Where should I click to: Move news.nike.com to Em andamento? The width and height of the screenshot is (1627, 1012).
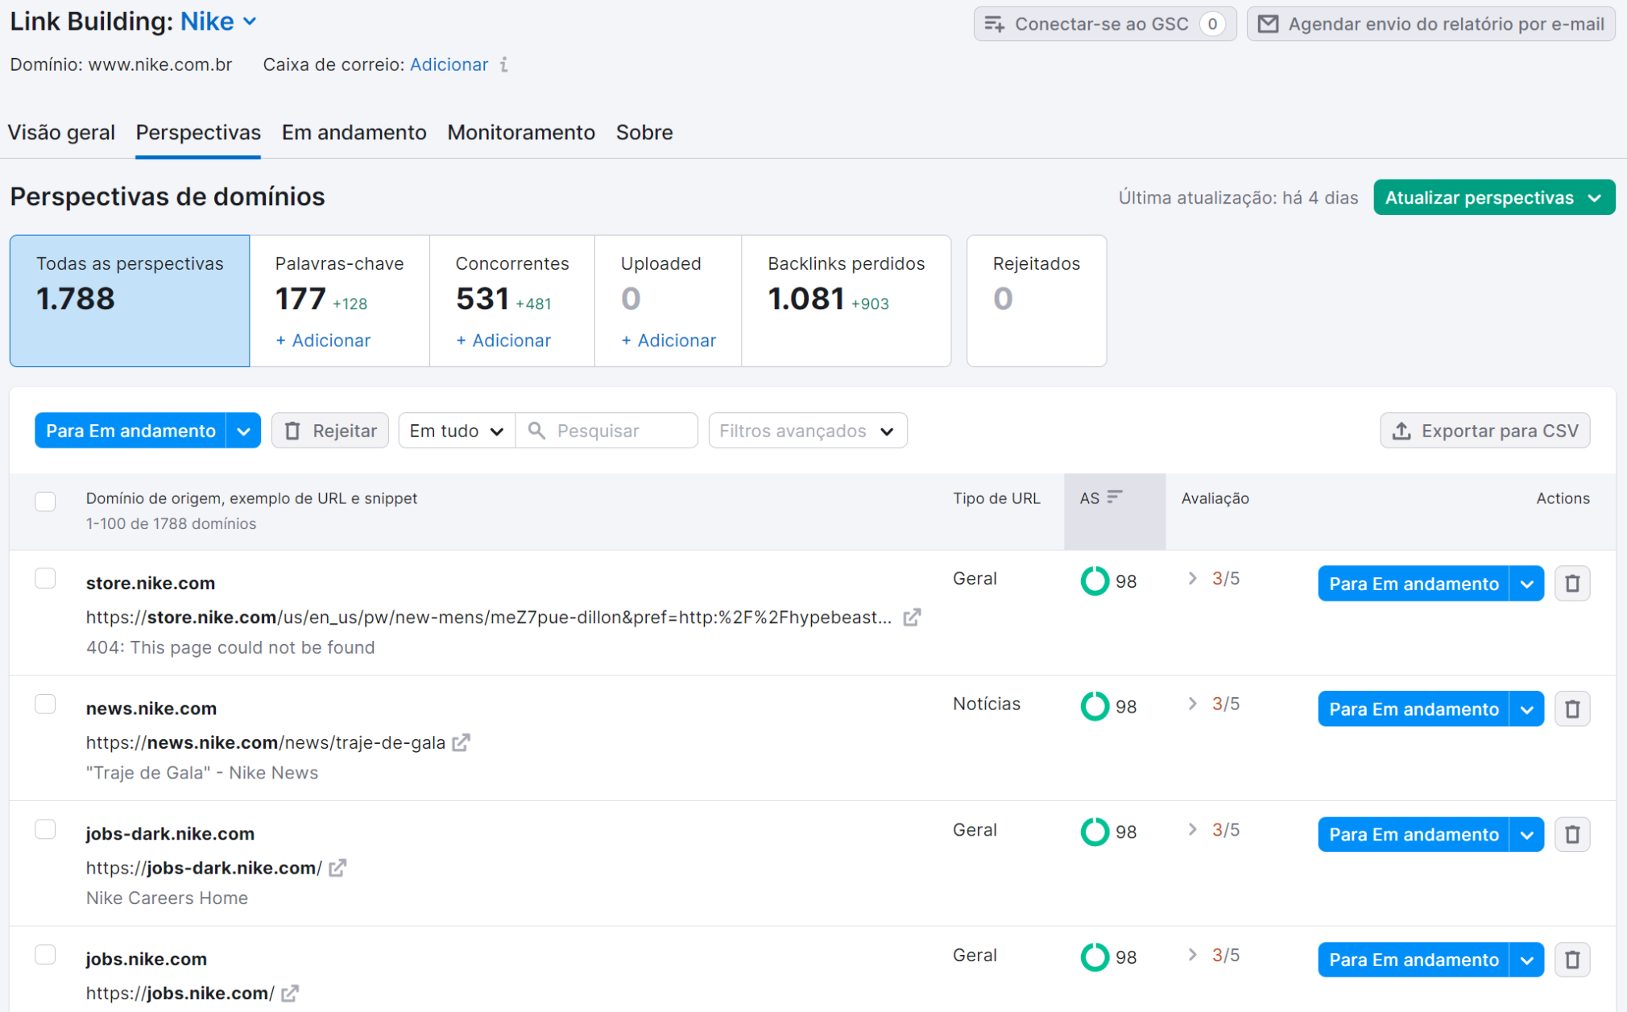(1414, 709)
